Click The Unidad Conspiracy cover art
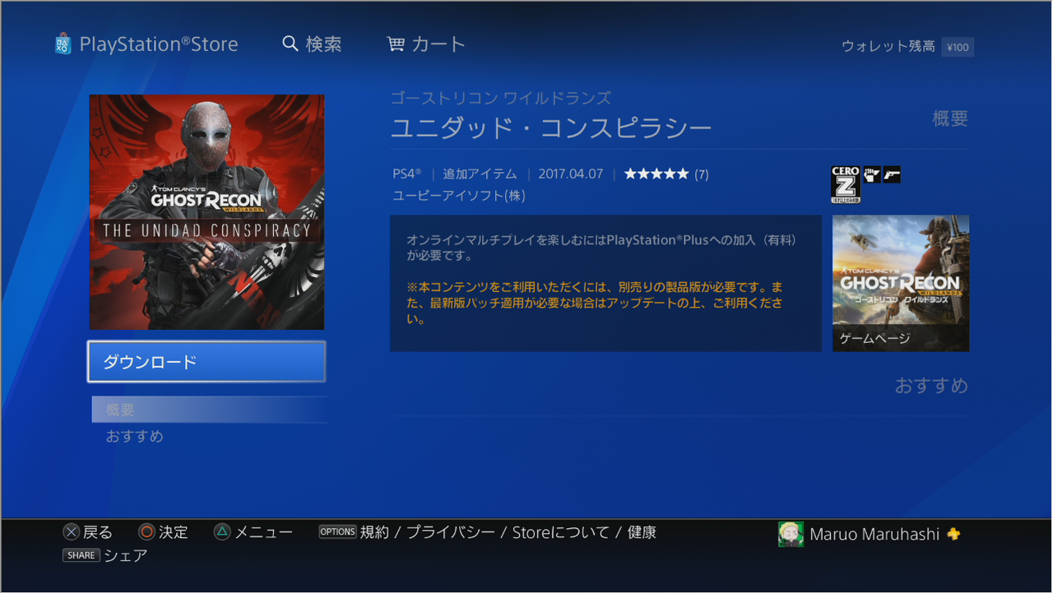1053x594 pixels. pos(206,212)
